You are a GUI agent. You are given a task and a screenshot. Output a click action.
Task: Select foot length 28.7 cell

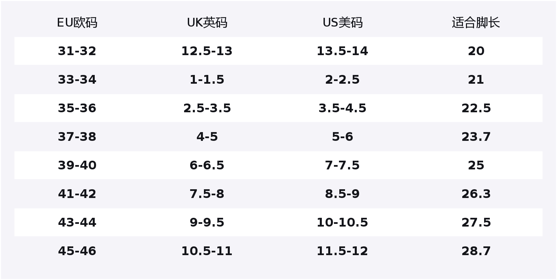(x=476, y=251)
